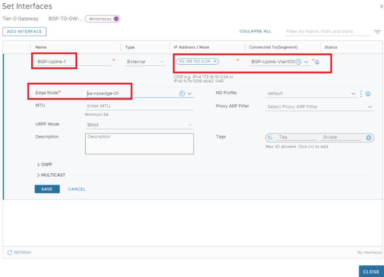Click ADD INTERFACE to create another interface
Viewport: 384px width, 277px height.
[24, 31]
